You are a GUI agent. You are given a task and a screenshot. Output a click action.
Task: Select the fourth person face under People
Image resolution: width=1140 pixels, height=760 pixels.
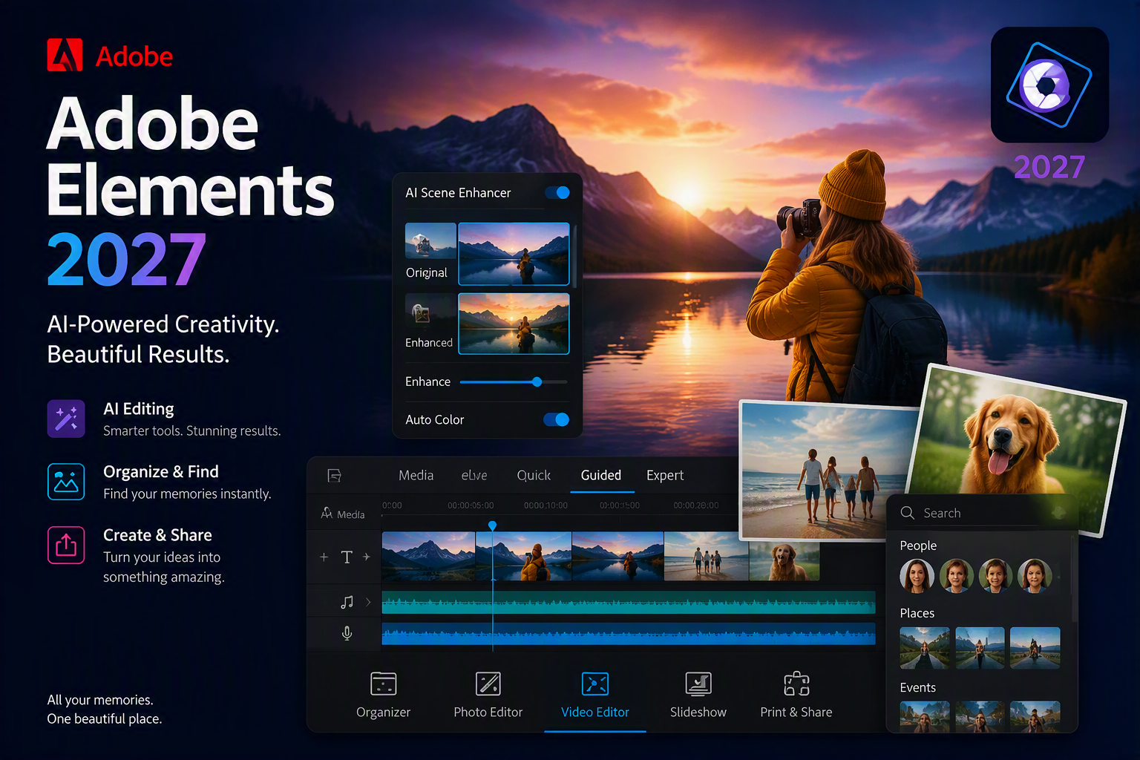point(1035,576)
